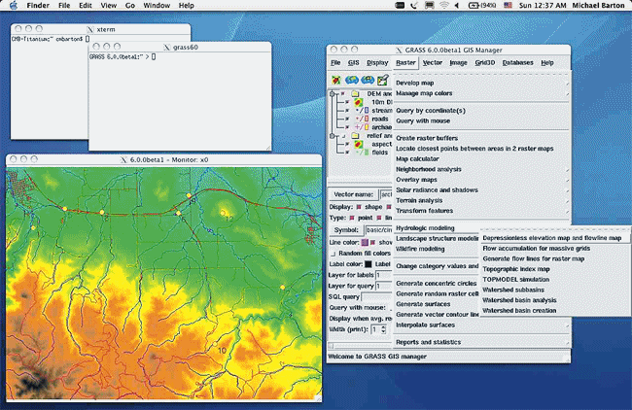Click the volume icon in menu bar

[x=457, y=5]
